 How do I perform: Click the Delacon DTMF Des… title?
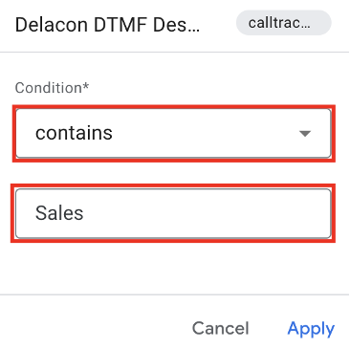(x=107, y=25)
